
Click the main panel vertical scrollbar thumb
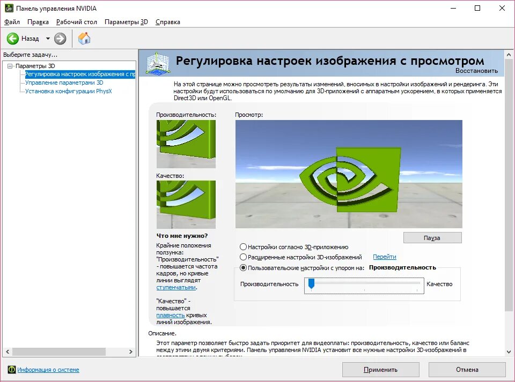click(x=509, y=185)
